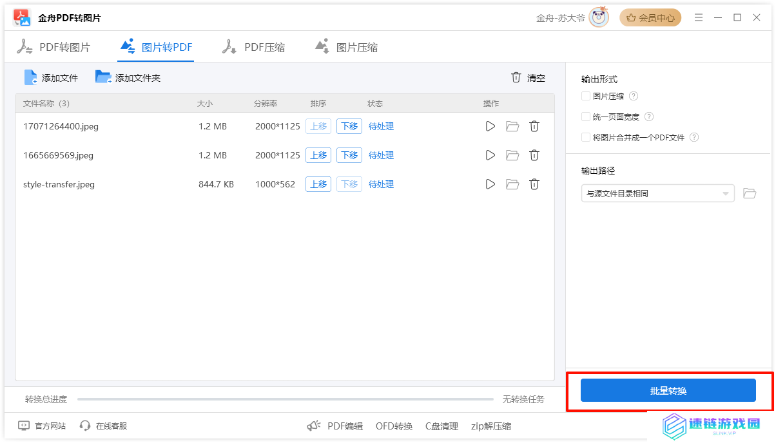Click the 文件名称 (3) column header
Image resolution: width=776 pixels, height=443 pixels.
coord(46,104)
